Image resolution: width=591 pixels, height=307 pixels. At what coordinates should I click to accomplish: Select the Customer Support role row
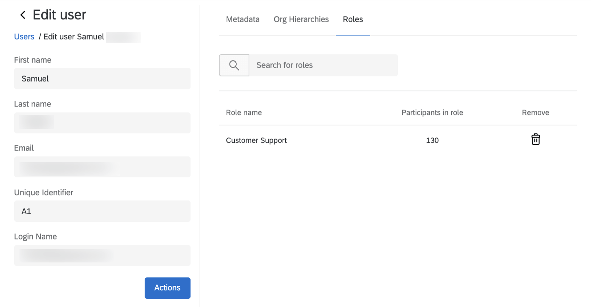[x=256, y=141]
